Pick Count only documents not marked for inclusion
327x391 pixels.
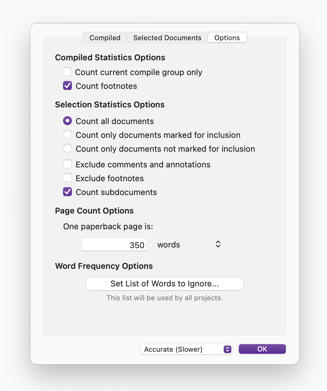pyautogui.click(x=67, y=149)
